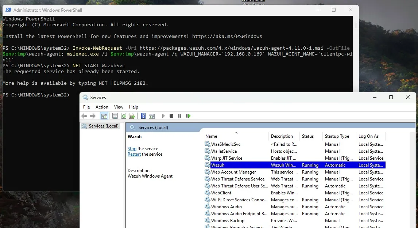The width and height of the screenshot is (418, 228).
Task: Select Services (Local) in the console tree
Action: point(104,126)
